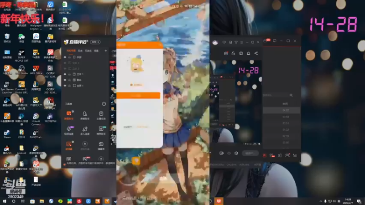Click the unlock padlock toolbar icon
The width and height of the screenshot is (365, 205).
233,53
